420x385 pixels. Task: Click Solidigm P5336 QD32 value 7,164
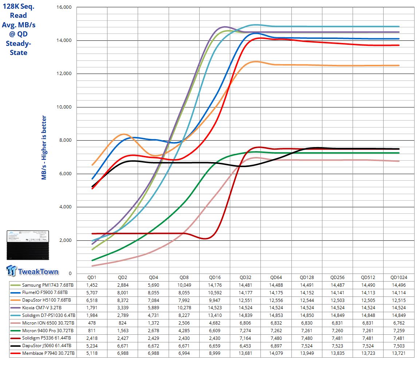pos(246,338)
